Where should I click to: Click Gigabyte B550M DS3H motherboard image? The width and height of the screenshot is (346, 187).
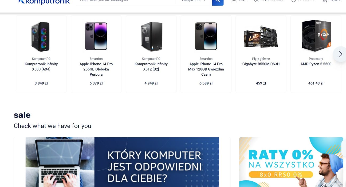coord(261,37)
